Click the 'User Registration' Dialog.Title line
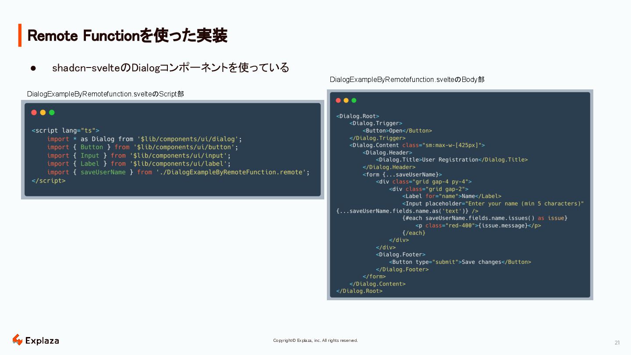This screenshot has width=631, height=355. click(452, 160)
